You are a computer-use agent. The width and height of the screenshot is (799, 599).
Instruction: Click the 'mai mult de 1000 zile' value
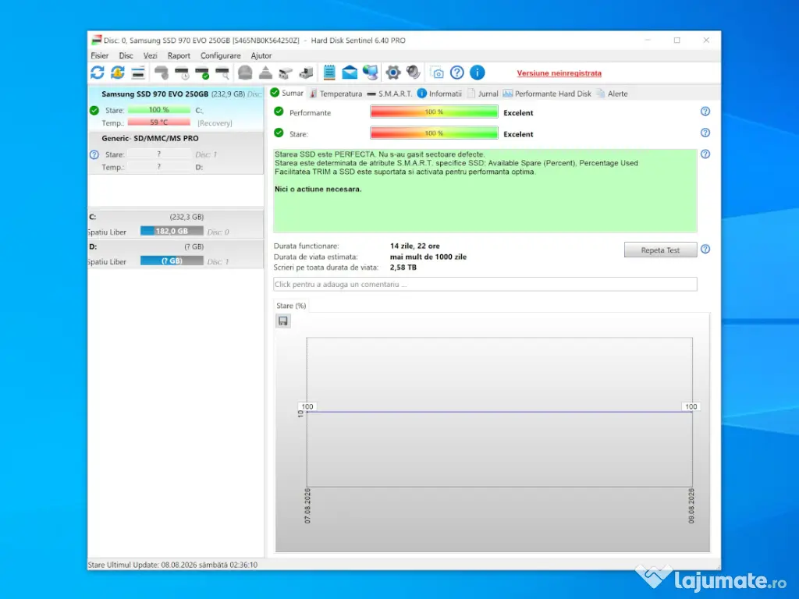pos(428,257)
